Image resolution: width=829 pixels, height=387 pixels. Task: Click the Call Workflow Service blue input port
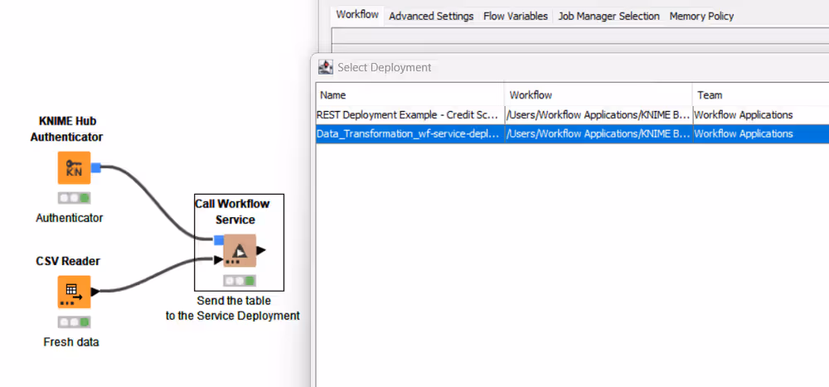click(218, 240)
